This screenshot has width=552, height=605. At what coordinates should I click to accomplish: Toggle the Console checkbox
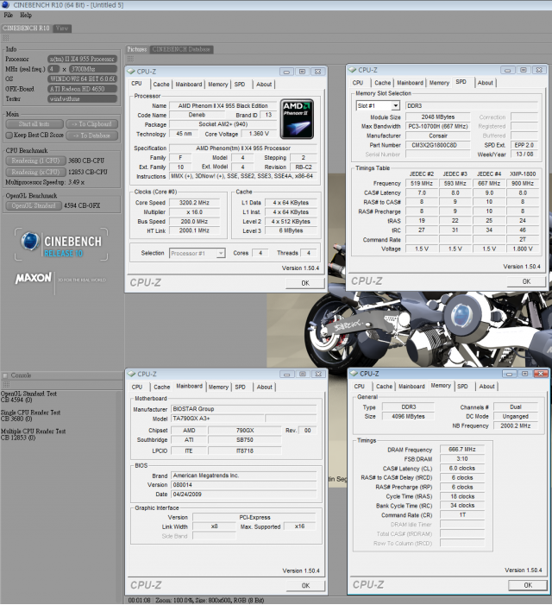pos(5,375)
